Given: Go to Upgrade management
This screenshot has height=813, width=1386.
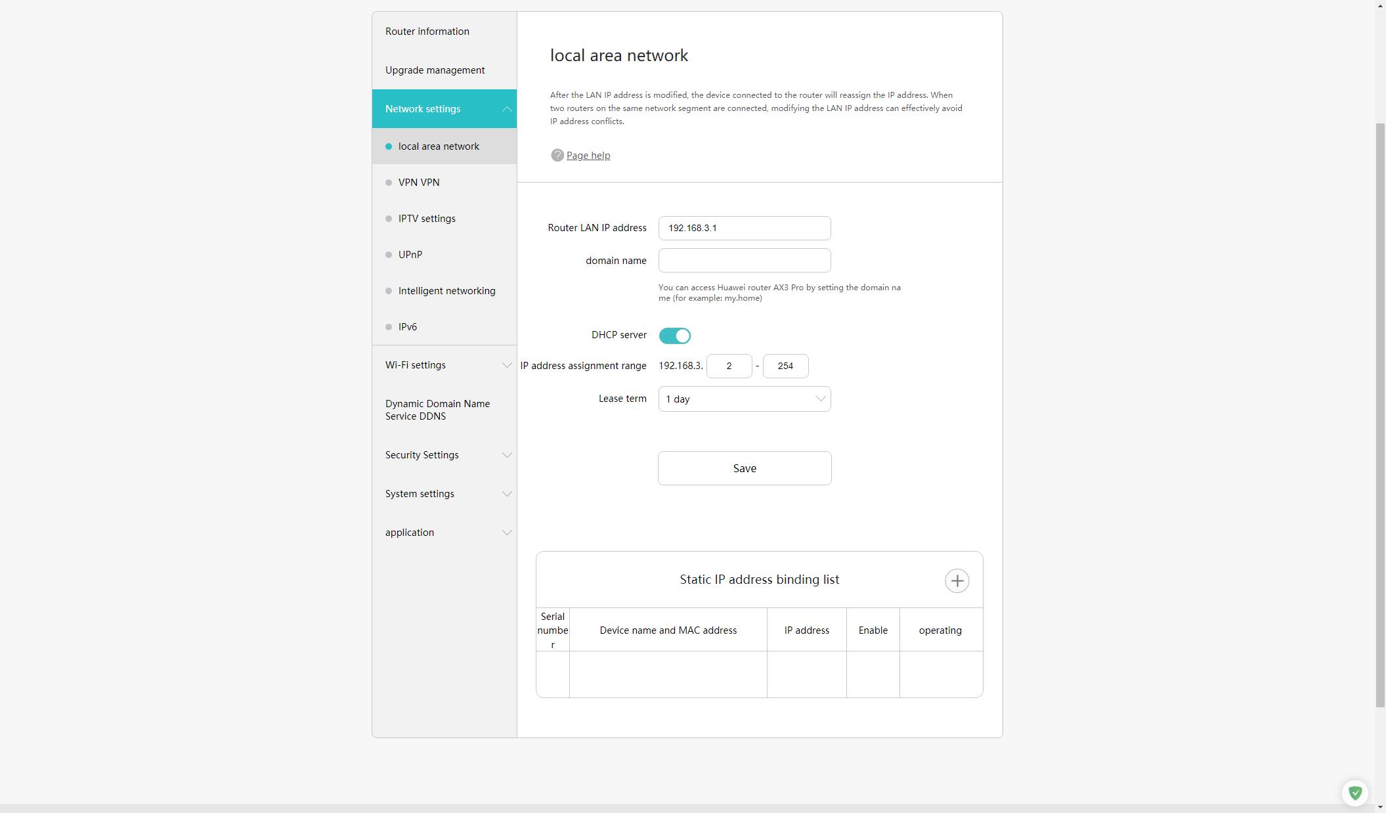Looking at the screenshot, I should (435, 70).
